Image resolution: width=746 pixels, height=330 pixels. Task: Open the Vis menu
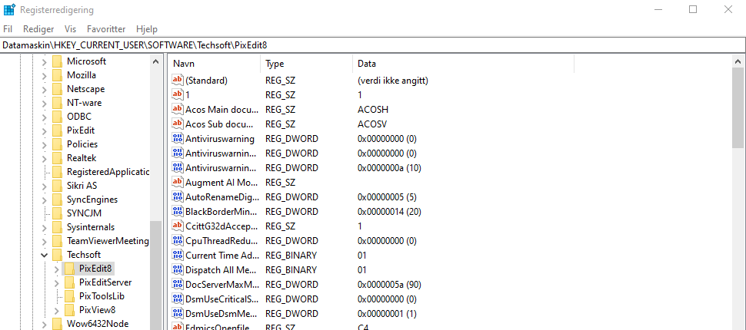[x=71, y=29]
